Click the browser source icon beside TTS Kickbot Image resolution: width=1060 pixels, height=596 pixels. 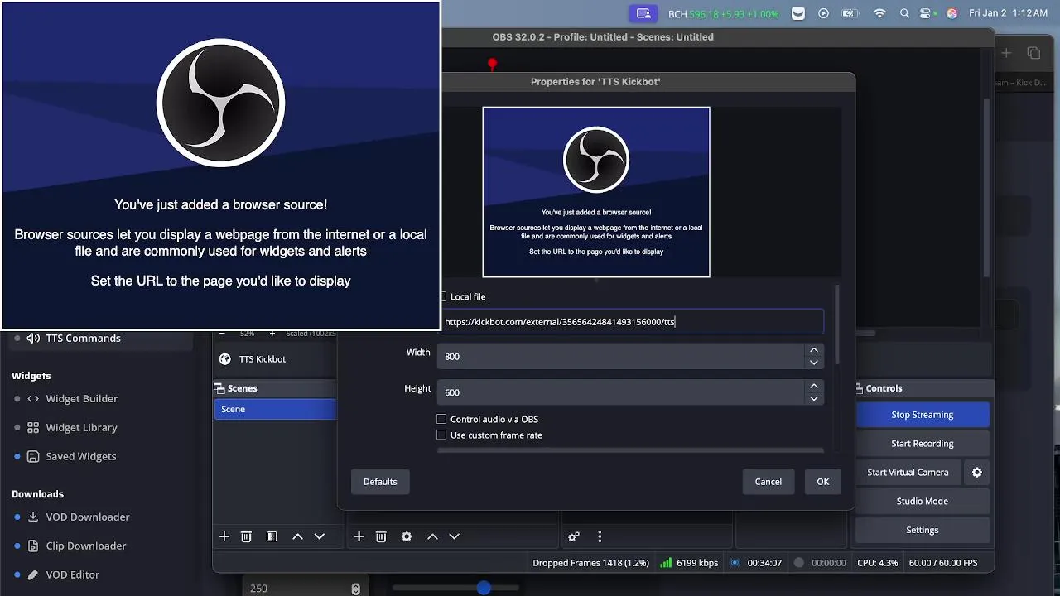[x=224, y=358]
